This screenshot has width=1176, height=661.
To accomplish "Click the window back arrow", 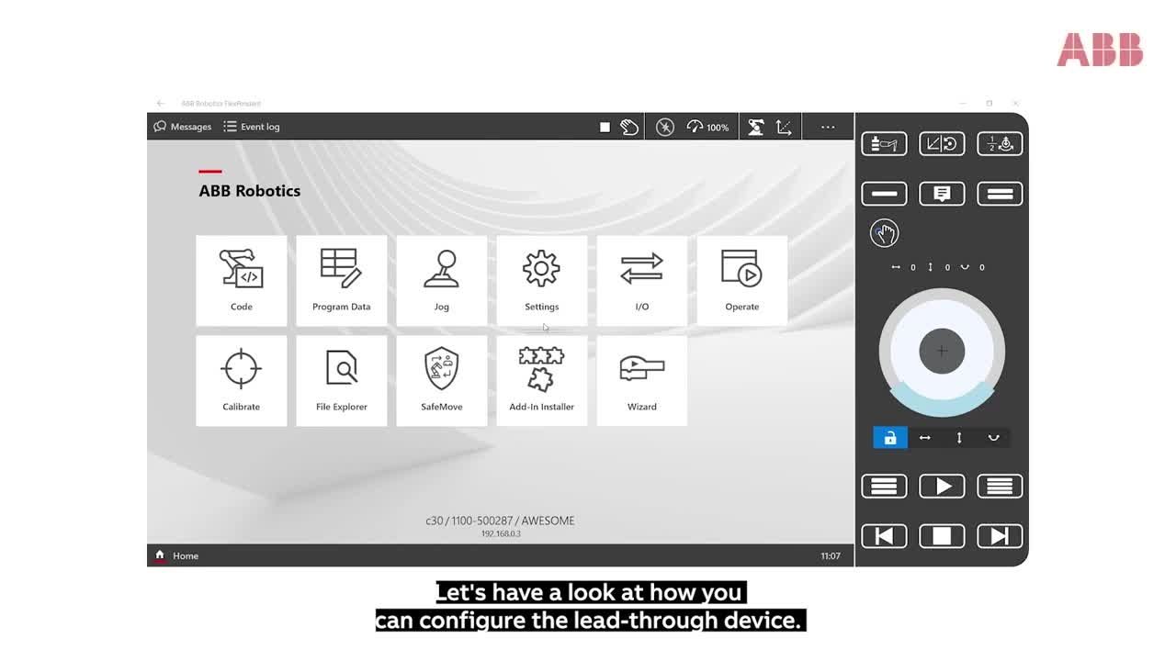I will (x=161, y=104).
